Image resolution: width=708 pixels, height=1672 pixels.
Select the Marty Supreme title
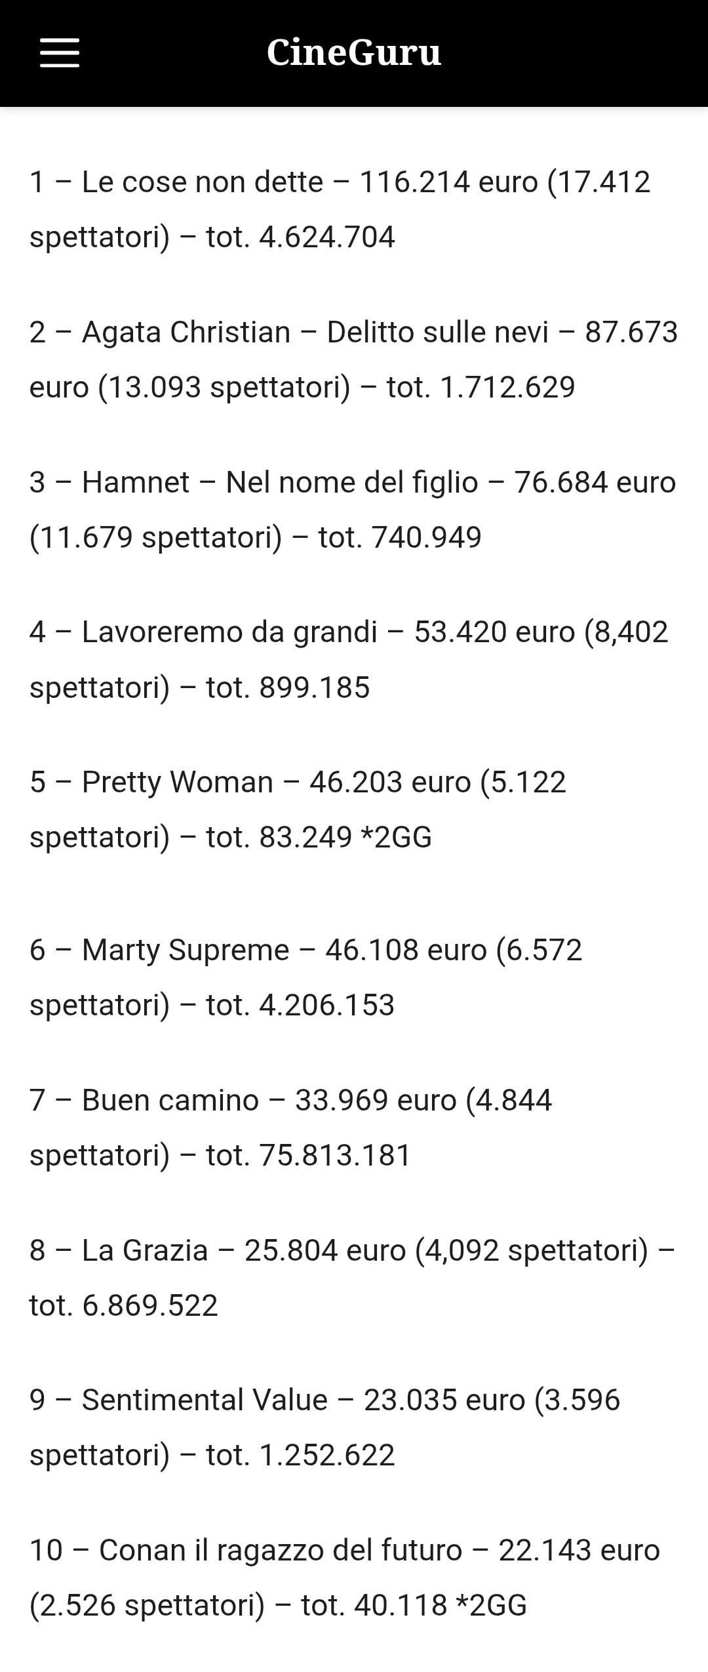(185, 950)
